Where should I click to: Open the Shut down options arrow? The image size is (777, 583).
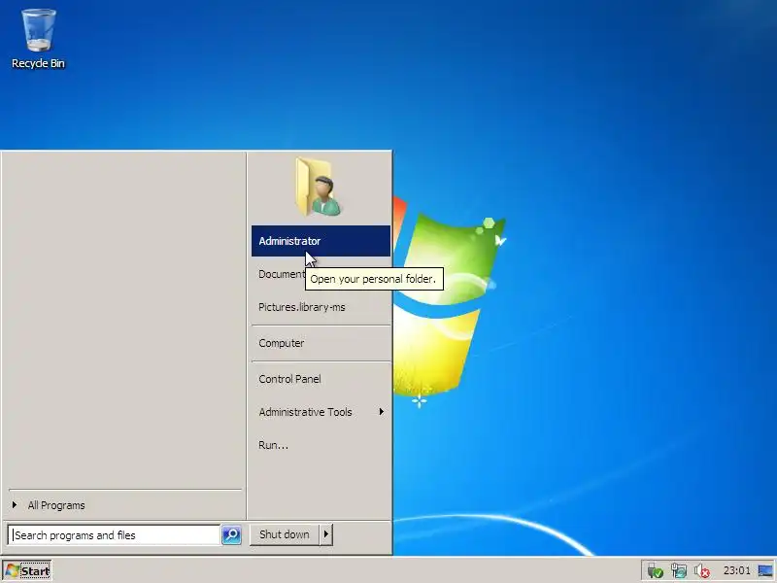(326, 534)
